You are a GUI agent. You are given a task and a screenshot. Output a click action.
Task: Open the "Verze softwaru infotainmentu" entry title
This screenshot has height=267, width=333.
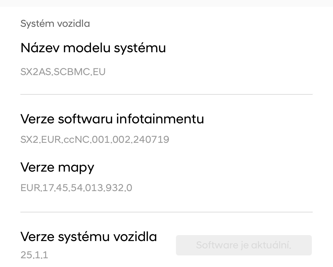coord(112,119)
